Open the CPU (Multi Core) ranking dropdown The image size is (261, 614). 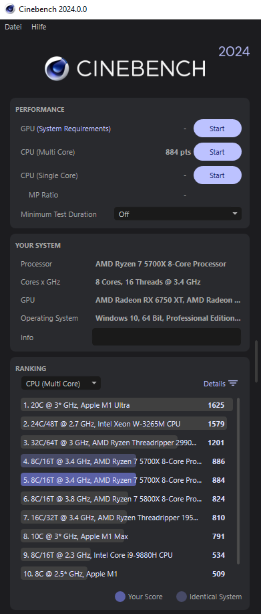pos(61,384)
